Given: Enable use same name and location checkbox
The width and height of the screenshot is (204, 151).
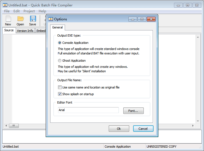Looking at the screenshot, I should point(60,87).
